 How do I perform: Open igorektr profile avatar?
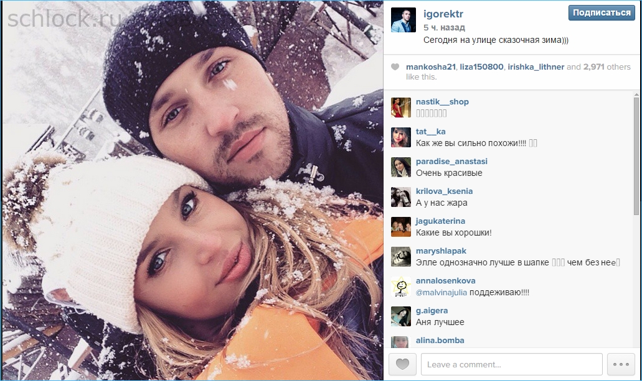404,20
